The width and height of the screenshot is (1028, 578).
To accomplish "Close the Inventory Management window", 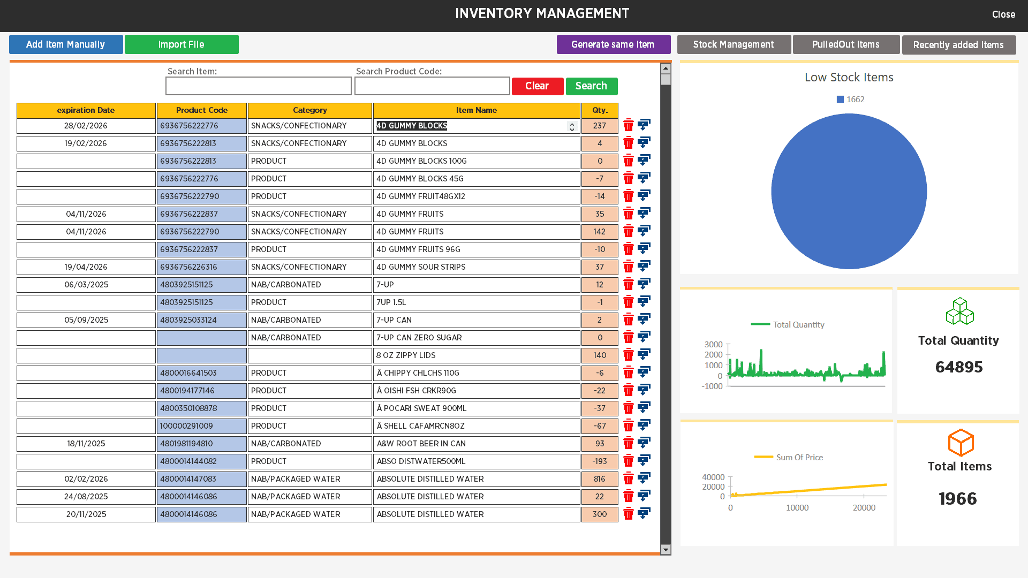I will [1003, 14].
